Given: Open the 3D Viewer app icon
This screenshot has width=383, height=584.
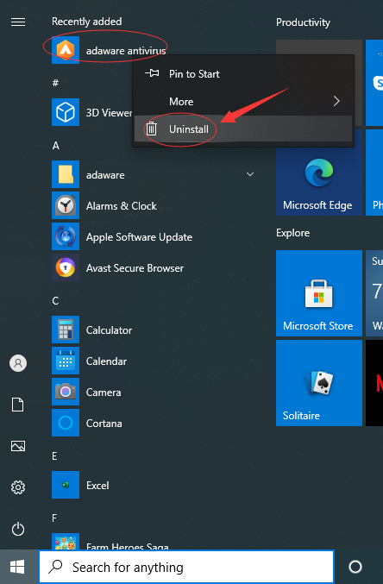Looking at the screenshot, I should click(x=66, y=112).
